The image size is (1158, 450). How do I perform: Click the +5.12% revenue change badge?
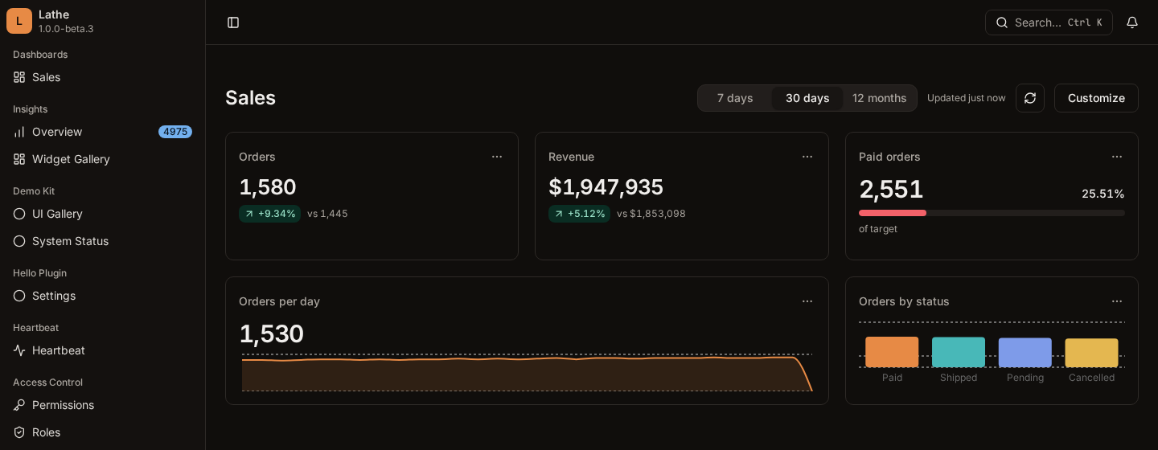click(579, 214)
